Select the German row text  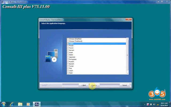pos(71,50)
